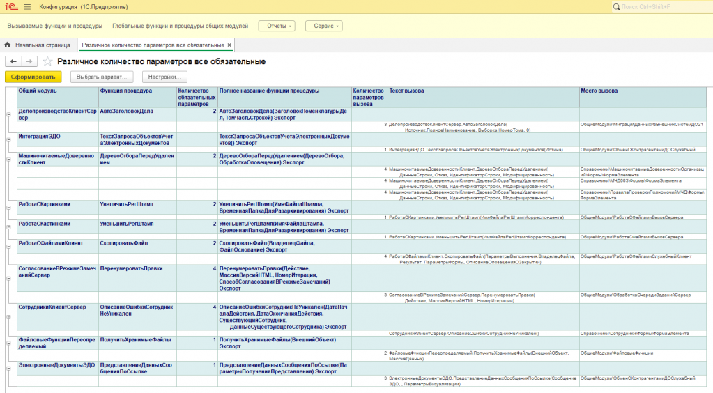Switch to Начальная страница tab
Viewport: 713px width, 393px height.
42,45
